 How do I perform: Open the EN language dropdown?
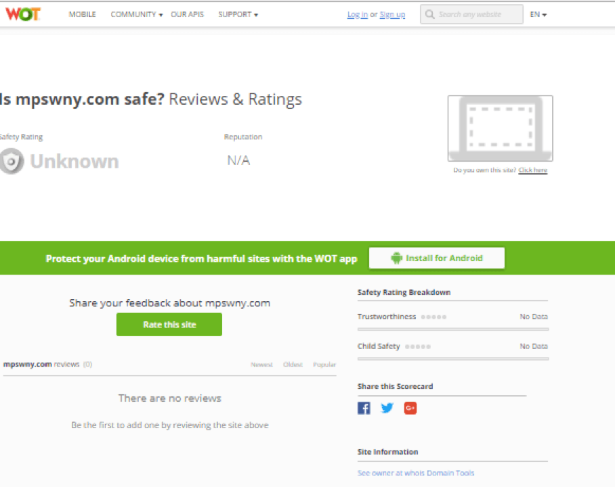tap(538, 14)
